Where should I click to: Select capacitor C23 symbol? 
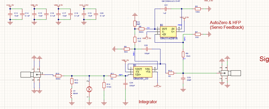[x=183, y=78]
